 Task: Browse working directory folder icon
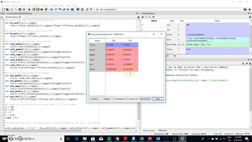click(x=245, y=9)
